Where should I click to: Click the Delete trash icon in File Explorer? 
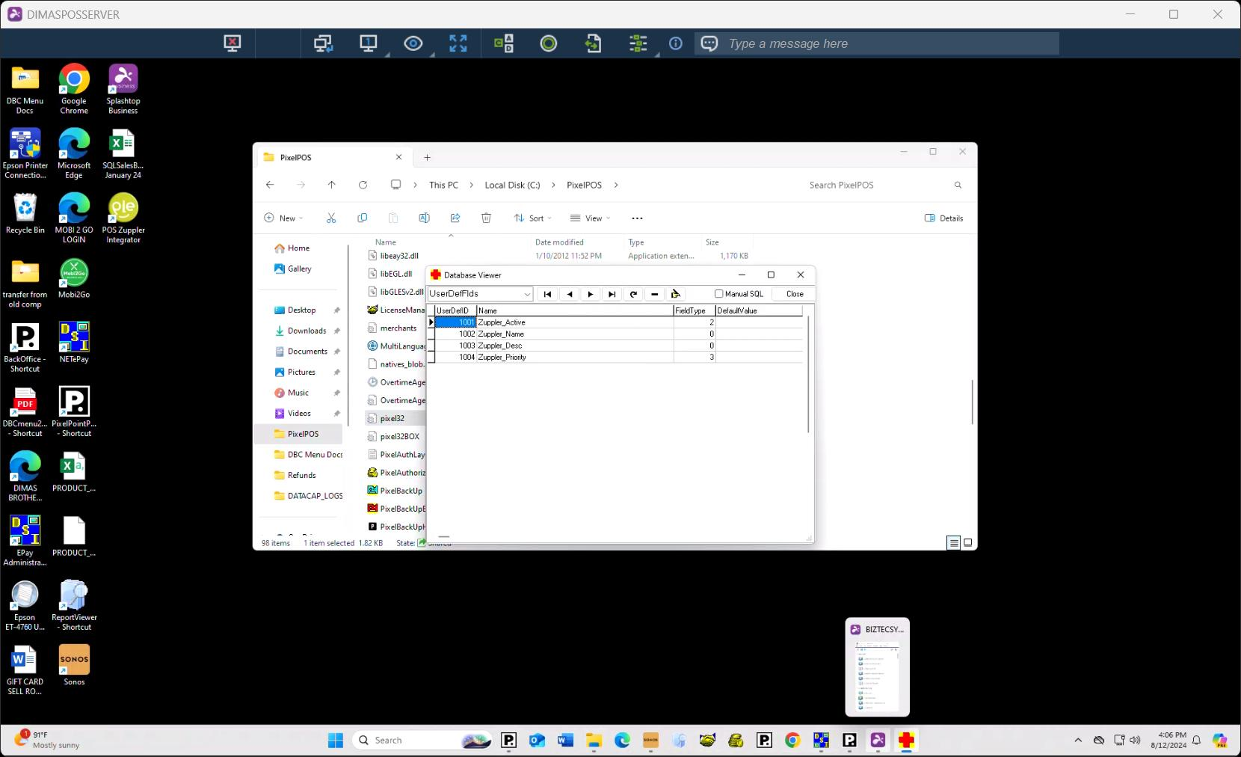click(x=486, y=218)
